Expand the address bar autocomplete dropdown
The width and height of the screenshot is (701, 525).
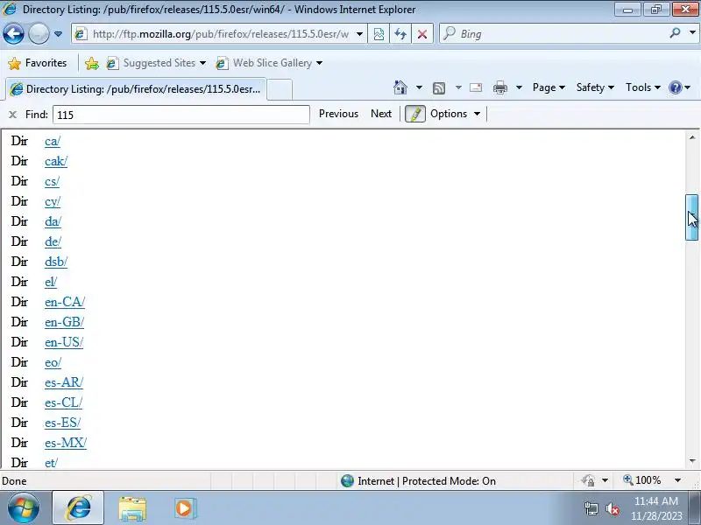359,34
